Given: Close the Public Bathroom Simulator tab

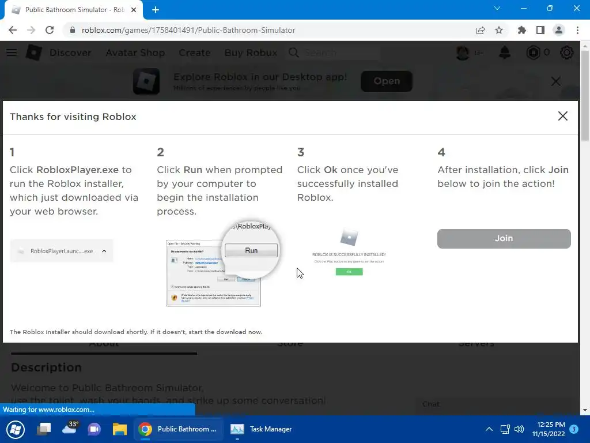Looking at the screenshot, I should coord(134,10).
